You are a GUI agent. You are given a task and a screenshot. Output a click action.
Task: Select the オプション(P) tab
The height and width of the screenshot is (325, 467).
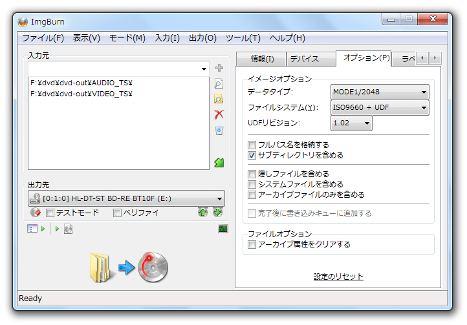point(364,58)
